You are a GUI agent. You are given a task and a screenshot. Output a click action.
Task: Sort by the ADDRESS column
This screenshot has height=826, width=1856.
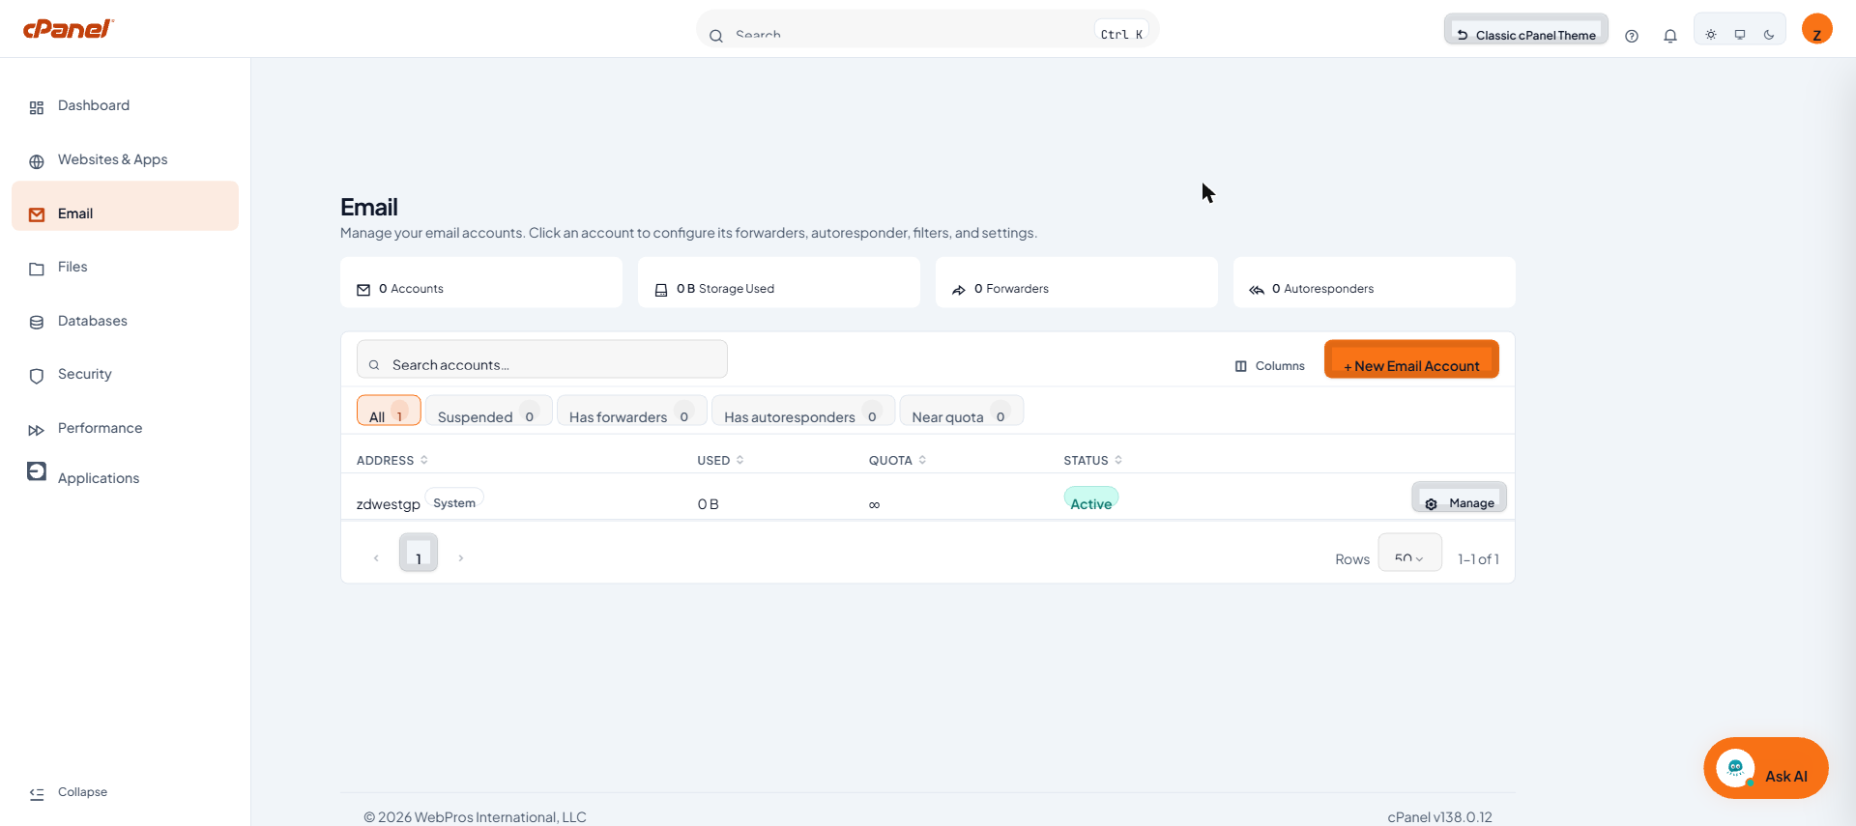(392, 461)
